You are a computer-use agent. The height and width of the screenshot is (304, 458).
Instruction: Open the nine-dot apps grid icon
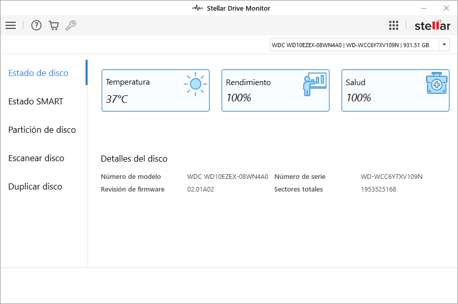click(x=394, y=25)
